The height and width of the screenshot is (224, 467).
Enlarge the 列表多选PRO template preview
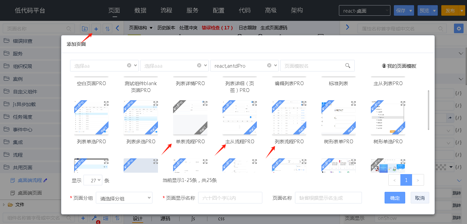(156, 103)
